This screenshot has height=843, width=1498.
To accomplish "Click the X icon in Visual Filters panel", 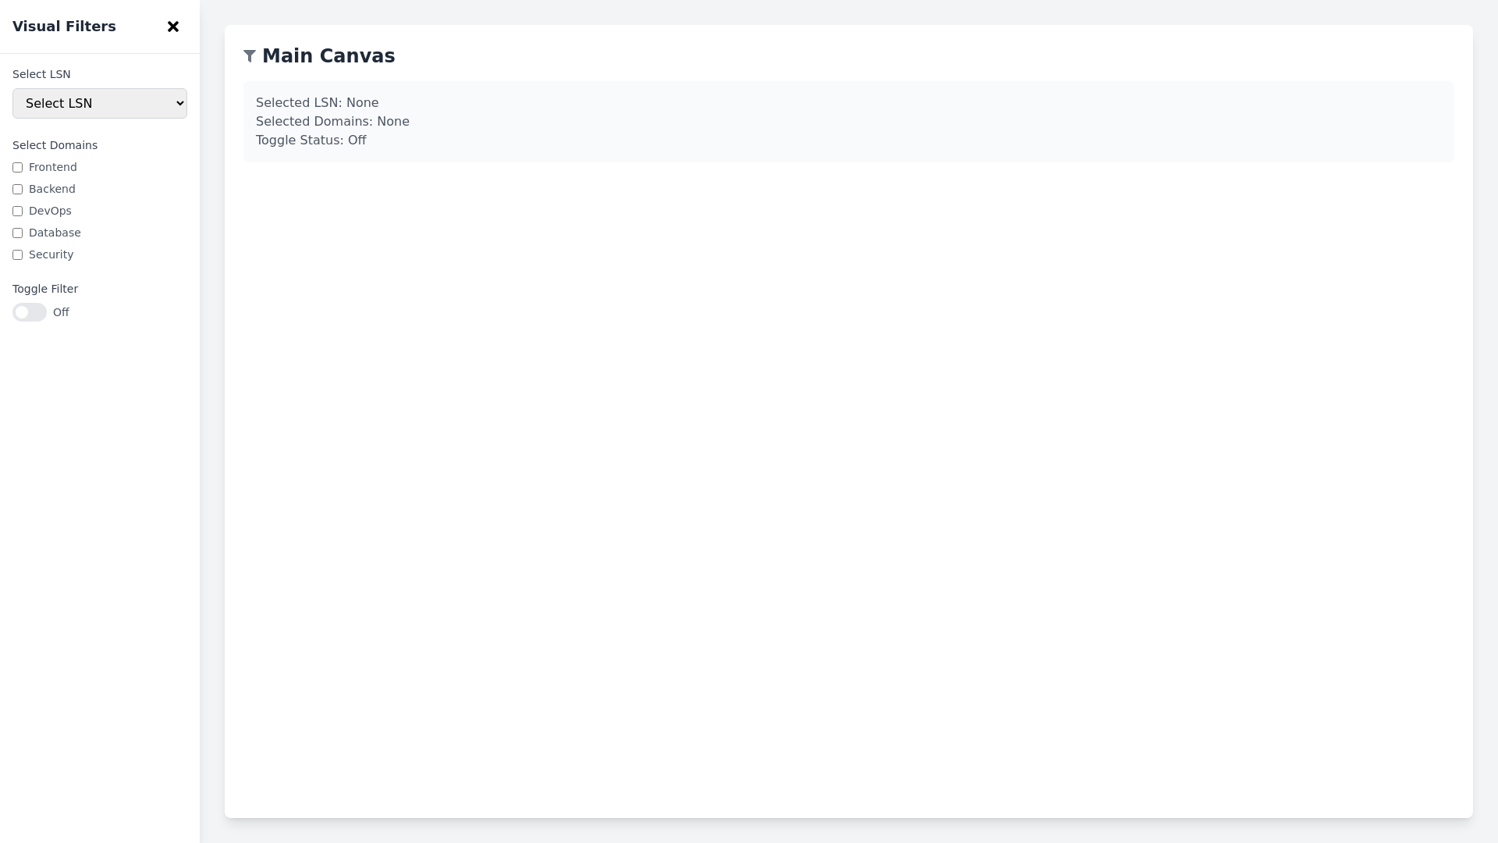I will [173, 27].
